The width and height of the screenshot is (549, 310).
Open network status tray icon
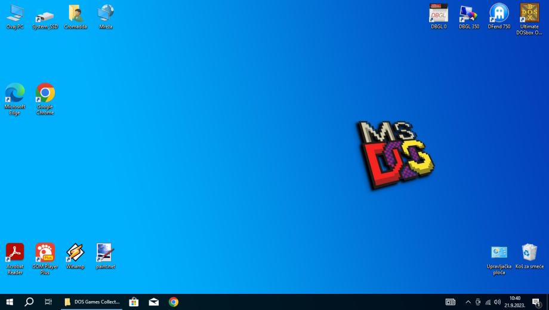coord(488,302)
